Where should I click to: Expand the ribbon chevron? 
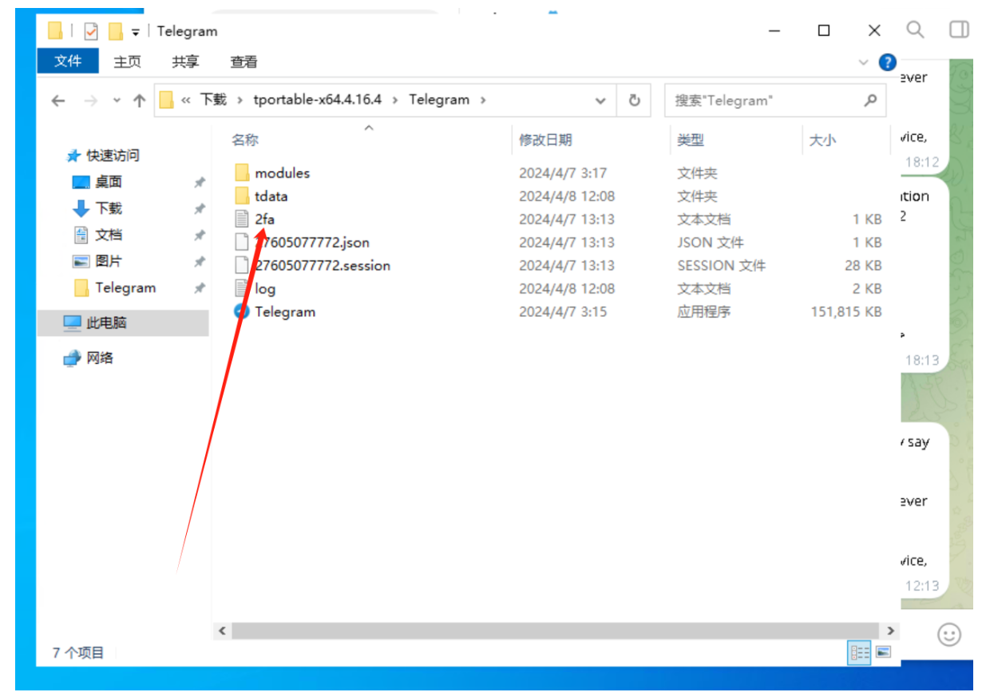pos(863,62)
